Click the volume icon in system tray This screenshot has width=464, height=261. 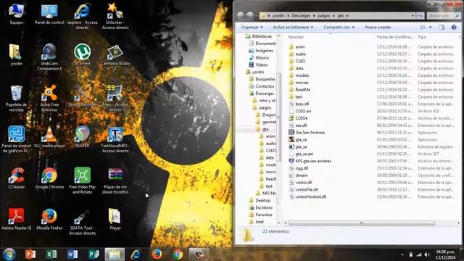[427, 254]
